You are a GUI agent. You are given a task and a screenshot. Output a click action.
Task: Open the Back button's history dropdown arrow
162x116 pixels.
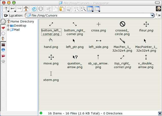click(x=15, y=11)
